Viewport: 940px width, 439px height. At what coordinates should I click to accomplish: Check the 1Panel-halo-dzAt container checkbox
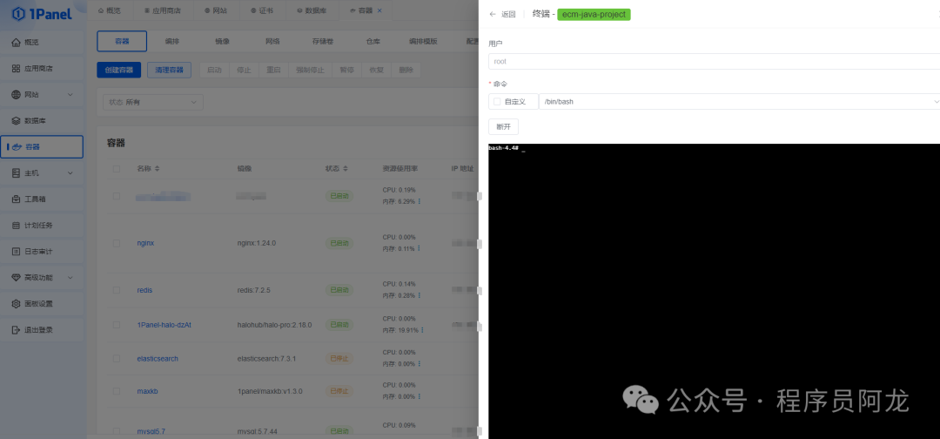tap(117, 325)
